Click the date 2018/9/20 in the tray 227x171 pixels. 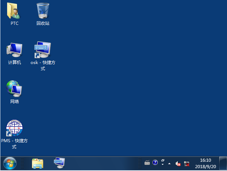click(x=205, y=166)
